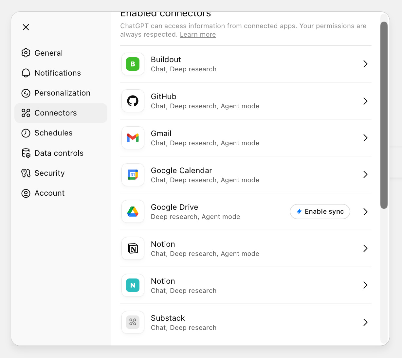Screen dimensions: 402x358
Task: Click the Buildout connector name
Action: tap(166, 60)
